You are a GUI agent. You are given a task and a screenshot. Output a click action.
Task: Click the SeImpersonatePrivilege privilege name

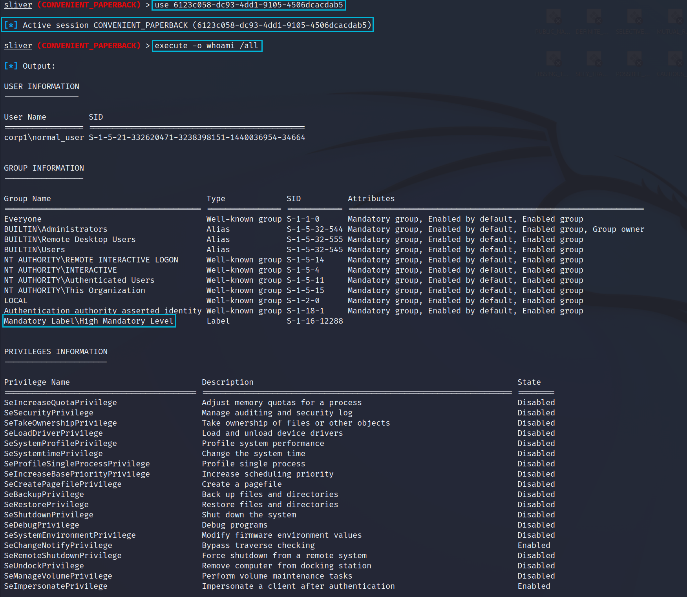pos(55,586)
